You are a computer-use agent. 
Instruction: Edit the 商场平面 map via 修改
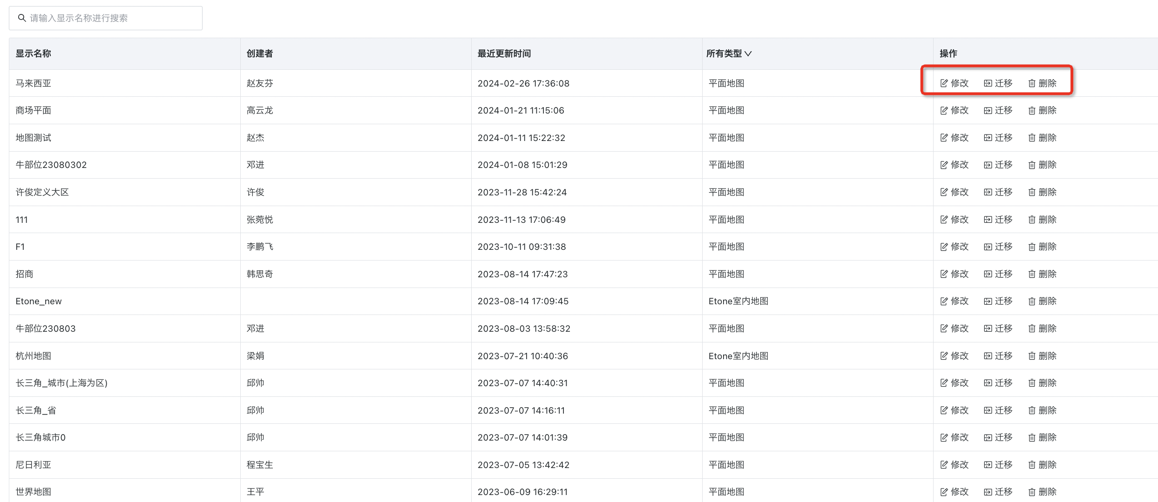pos(955,110)
